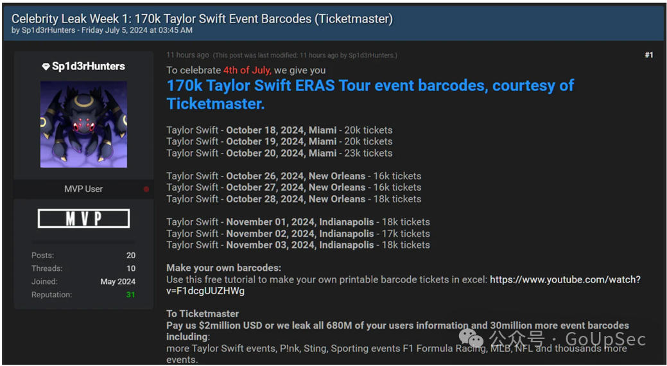Click the green reputation score 31
This screenshot has width=667, height=366.
tap(130, 295)
